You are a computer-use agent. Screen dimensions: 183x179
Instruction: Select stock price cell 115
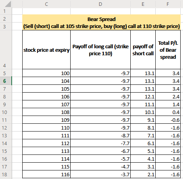pyautogui.click(x=46, y=167)
